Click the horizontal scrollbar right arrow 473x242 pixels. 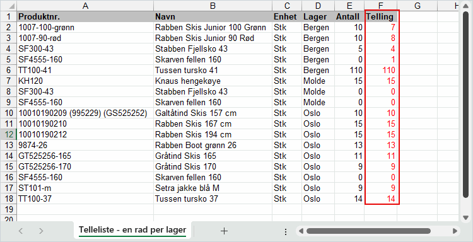(455, 231)
